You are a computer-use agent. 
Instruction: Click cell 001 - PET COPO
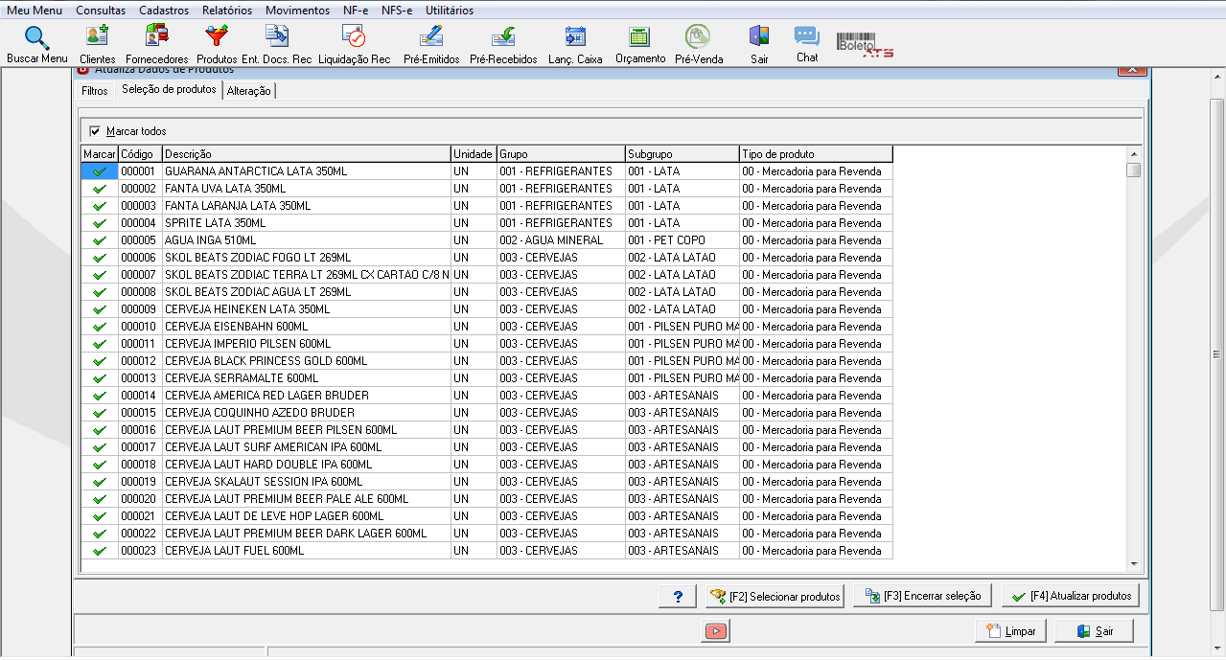point(682,240)
